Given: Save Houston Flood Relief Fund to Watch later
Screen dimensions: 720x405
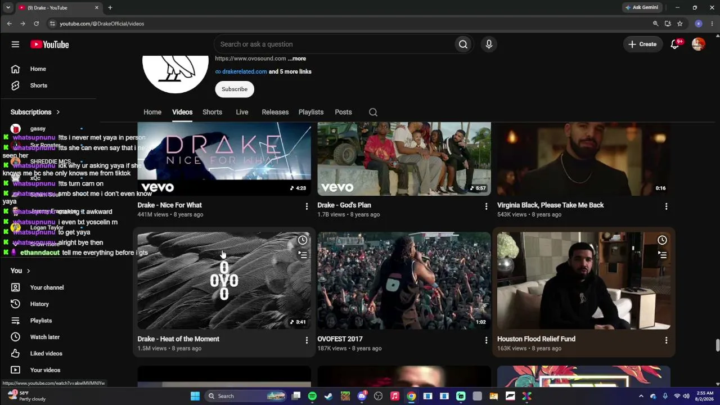Looking at the screenshot, I should [662, 241].
